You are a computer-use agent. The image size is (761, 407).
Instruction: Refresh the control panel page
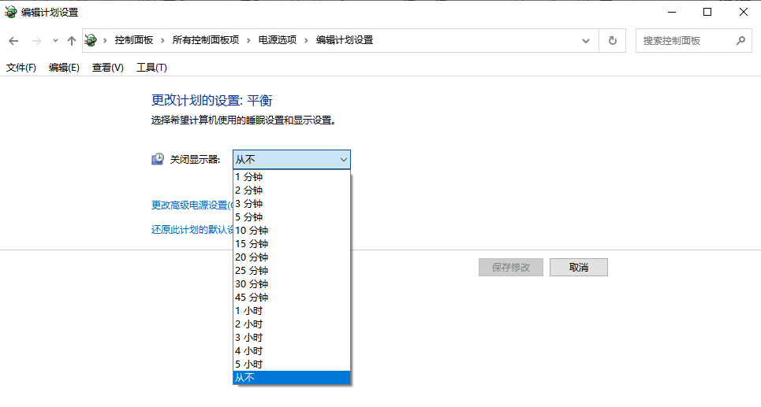(x=613, y=41)
